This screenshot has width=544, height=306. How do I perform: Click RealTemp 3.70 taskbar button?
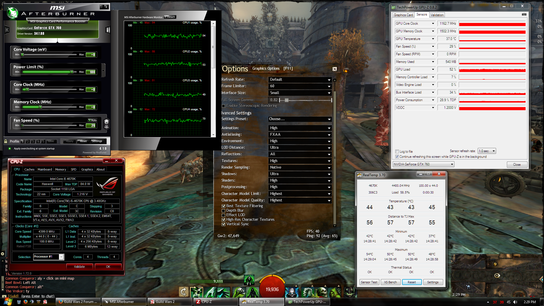click(x=262, y=302)
